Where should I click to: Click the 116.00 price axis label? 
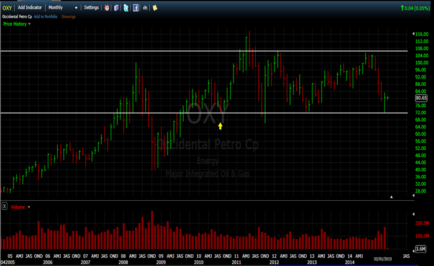(x=422, y=34)
